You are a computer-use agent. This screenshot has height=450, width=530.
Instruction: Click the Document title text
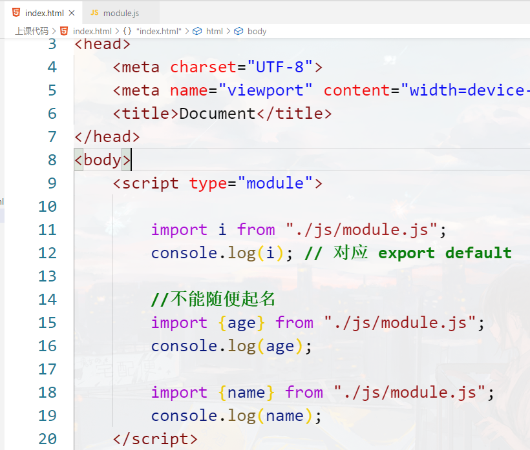point(217,114)
